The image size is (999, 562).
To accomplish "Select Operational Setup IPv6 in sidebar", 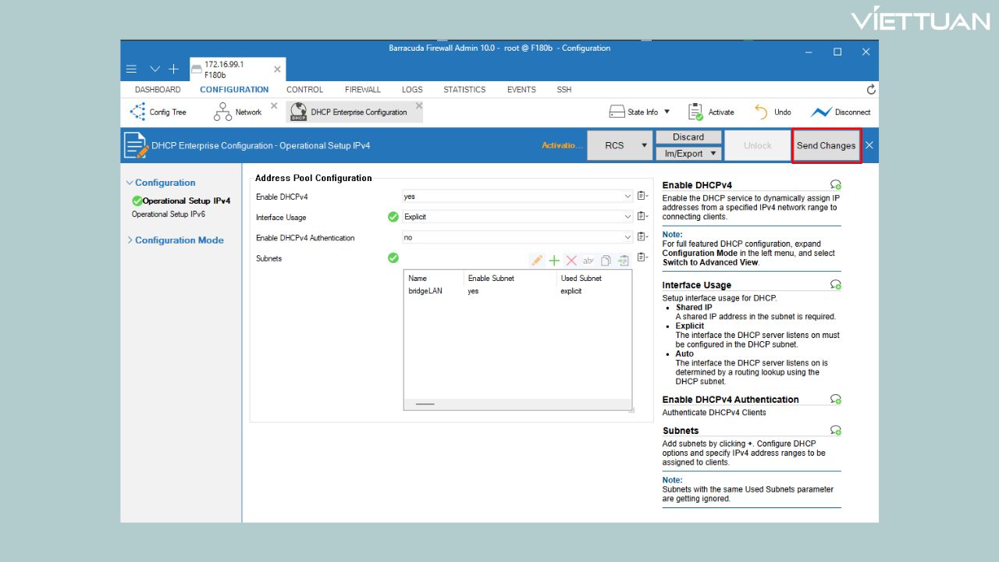I will [x=169, y=214].
